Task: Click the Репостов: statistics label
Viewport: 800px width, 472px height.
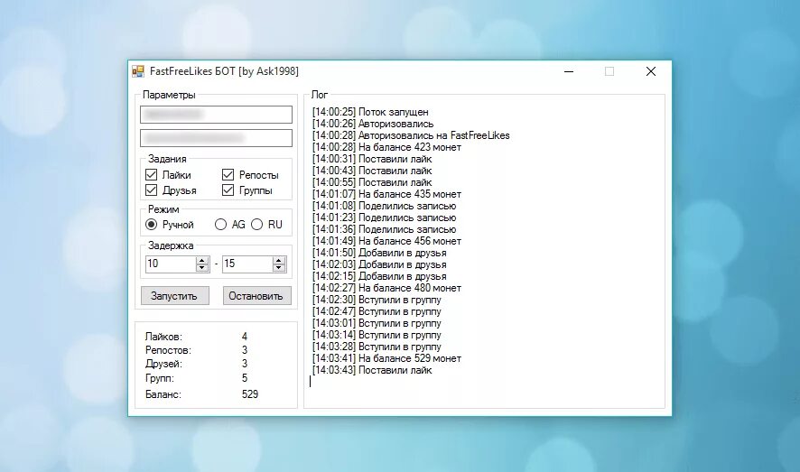Action: pyautogui.click(x=168, y=350)
